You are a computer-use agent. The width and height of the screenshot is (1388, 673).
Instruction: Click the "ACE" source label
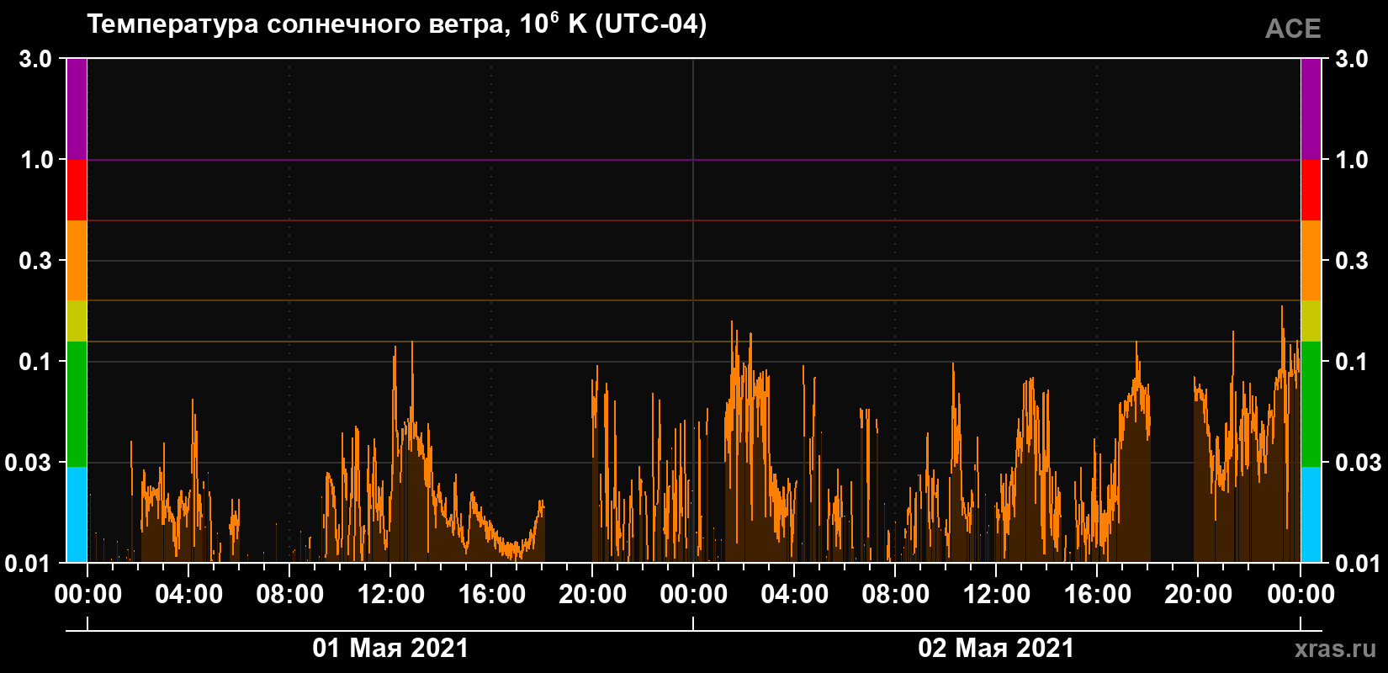1293,29
